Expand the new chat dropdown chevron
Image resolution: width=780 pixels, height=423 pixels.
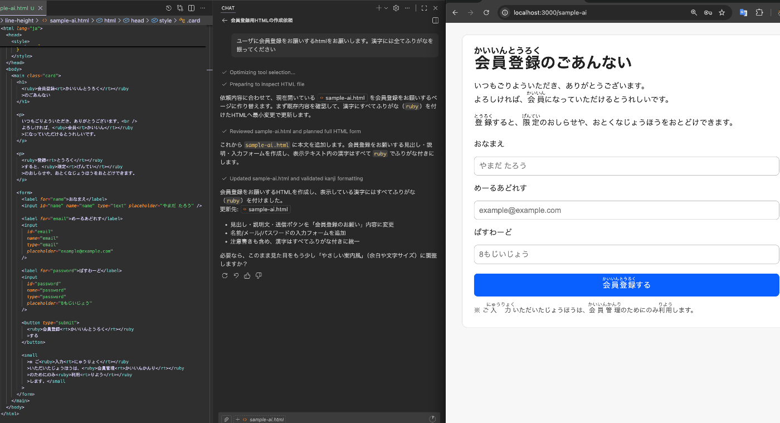(386, 8)
